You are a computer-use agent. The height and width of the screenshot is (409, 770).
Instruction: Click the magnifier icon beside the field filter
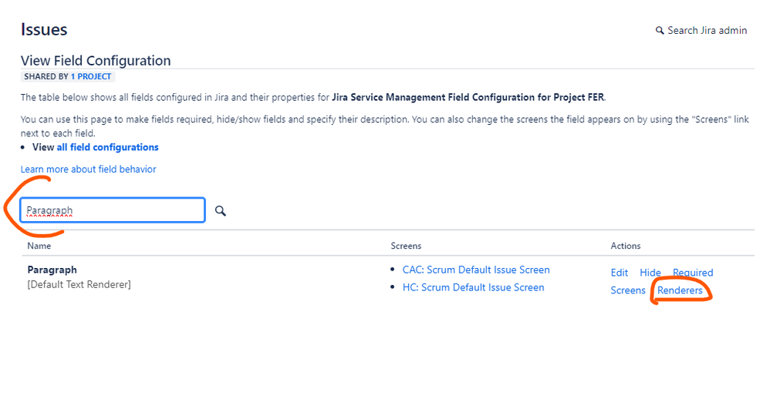(221, 211)
